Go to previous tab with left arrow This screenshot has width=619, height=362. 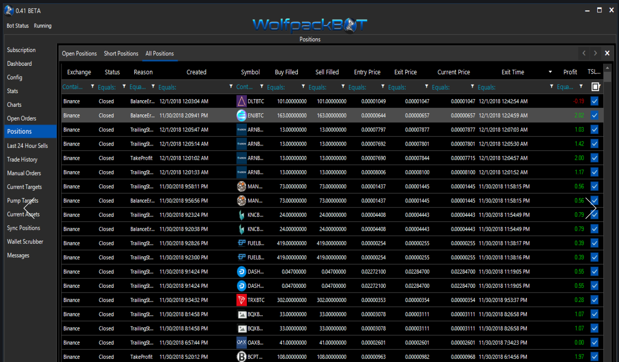584,53
